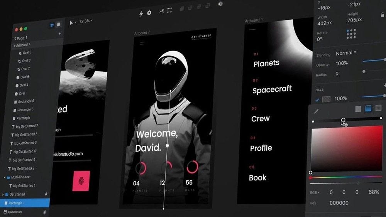Toggle the aspect ratio lock beside Height
The width and height of the screenshot is (386, 217).
tap(383, 15)
